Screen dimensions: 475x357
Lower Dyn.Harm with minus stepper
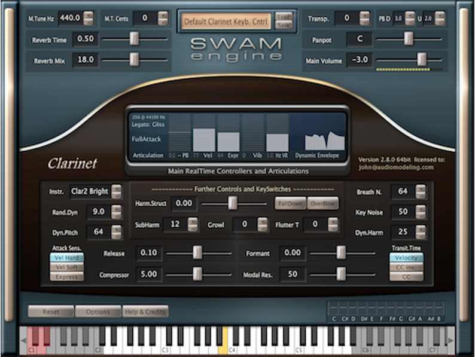(421, 236)
